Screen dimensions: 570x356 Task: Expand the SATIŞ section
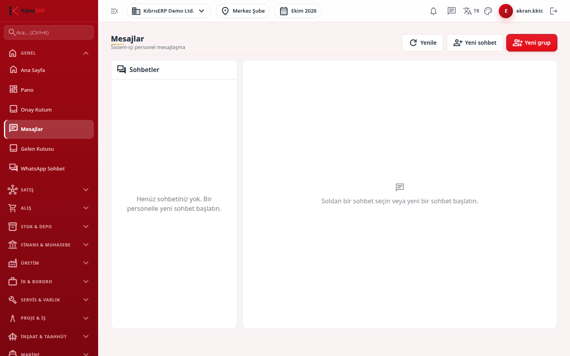point(49,190)
